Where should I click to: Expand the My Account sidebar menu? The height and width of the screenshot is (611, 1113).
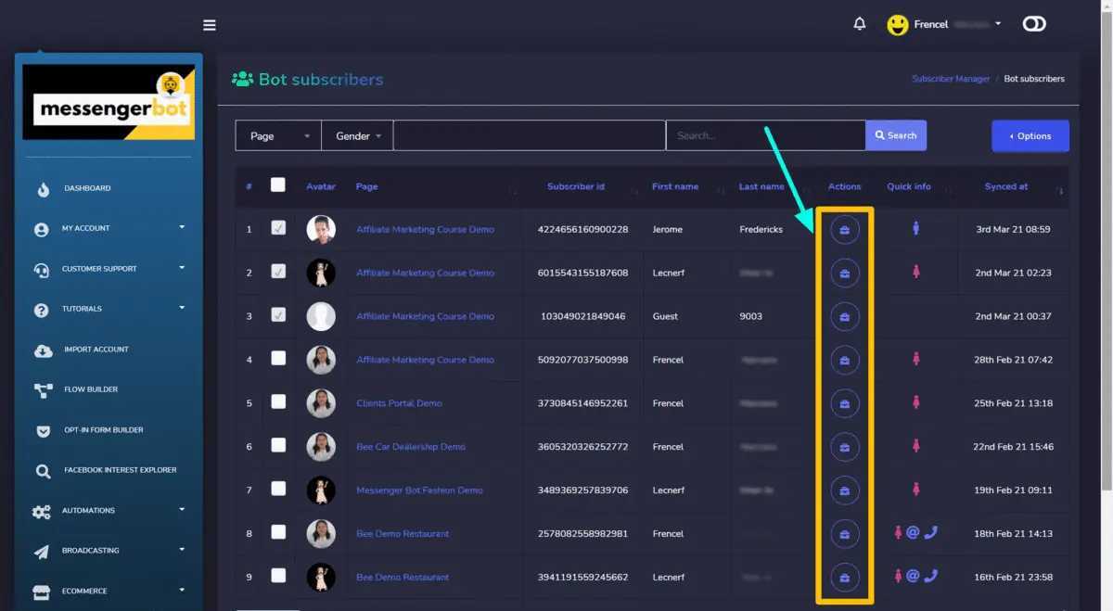(x=109, y=228)
